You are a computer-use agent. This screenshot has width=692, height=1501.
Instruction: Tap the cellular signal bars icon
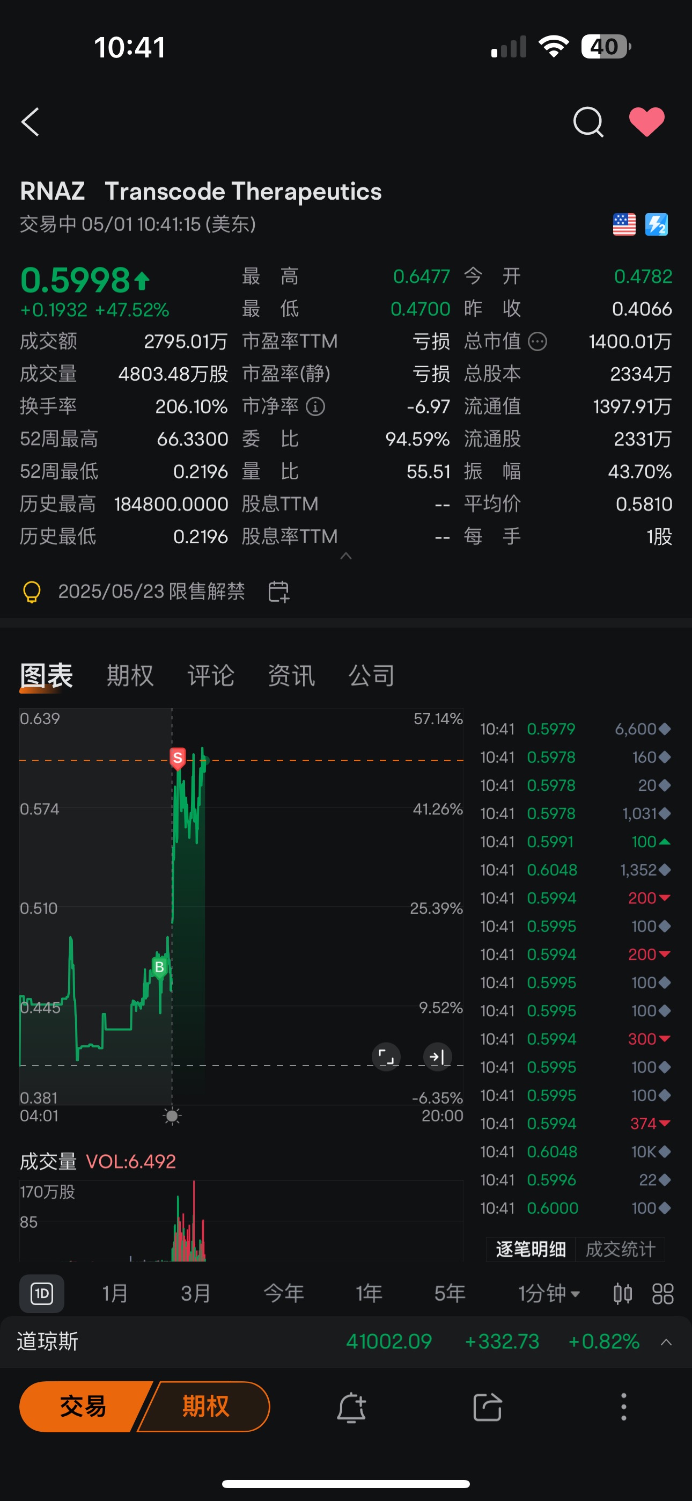pyautogui.click(x=509, y=47)
